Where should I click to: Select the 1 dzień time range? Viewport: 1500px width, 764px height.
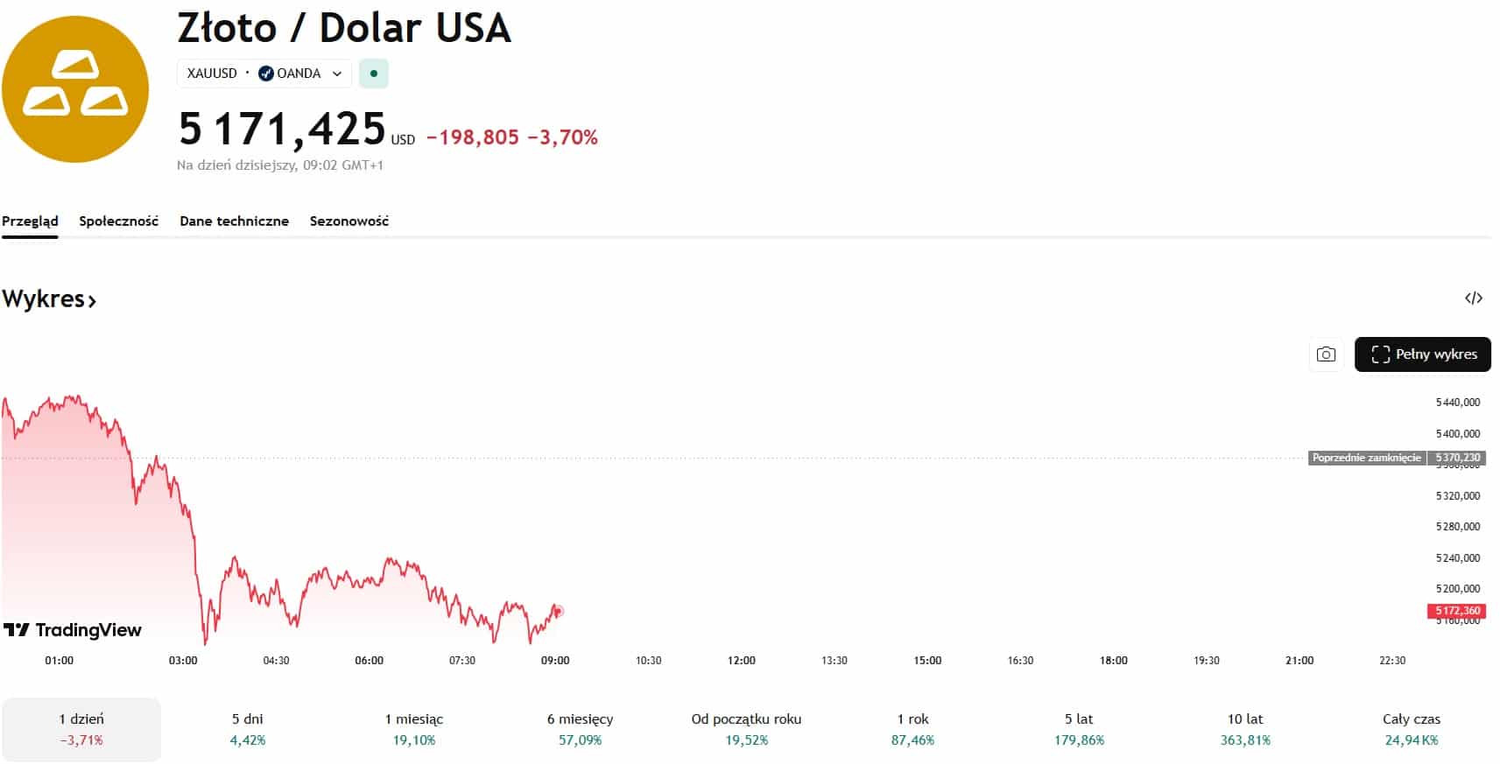click(81, 729)
